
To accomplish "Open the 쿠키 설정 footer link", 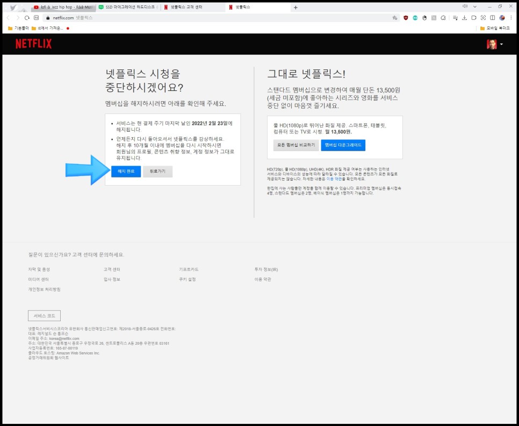I will coord(188,280).
